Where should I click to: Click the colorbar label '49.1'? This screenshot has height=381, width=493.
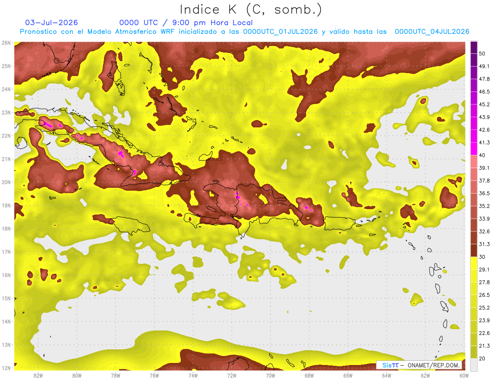(x=484, y=66)
